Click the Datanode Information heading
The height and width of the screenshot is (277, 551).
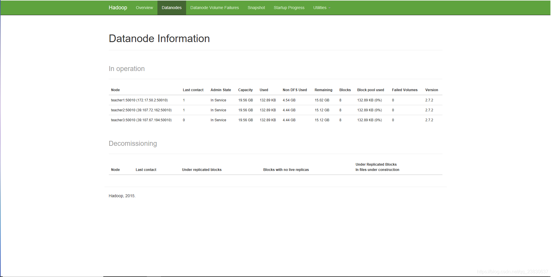(159, 39)
